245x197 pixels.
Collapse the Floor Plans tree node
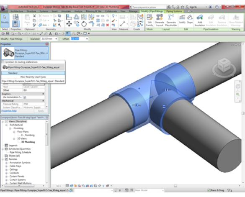click(x=14, y=132)
